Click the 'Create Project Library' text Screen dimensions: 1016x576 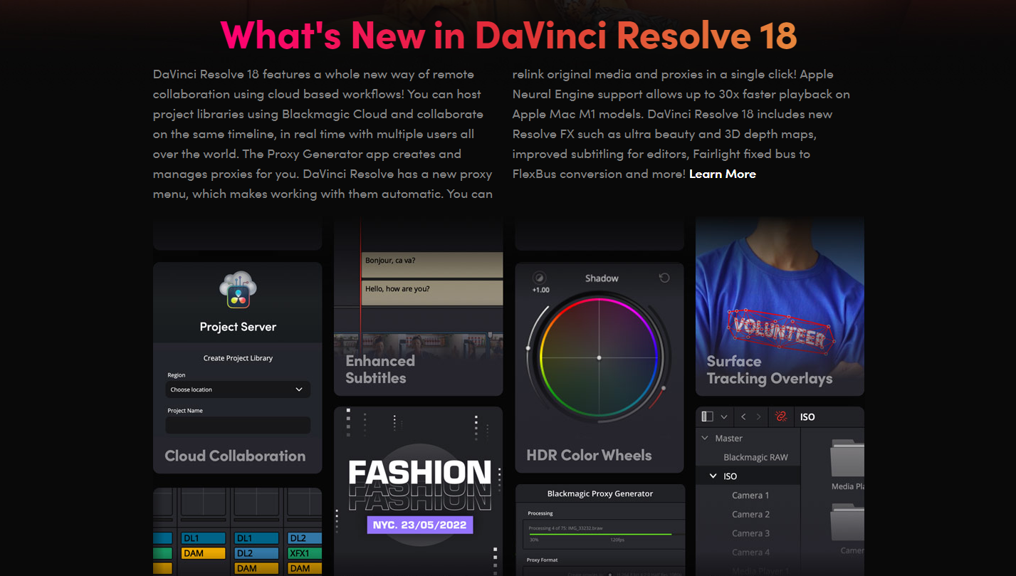[238, 358]
